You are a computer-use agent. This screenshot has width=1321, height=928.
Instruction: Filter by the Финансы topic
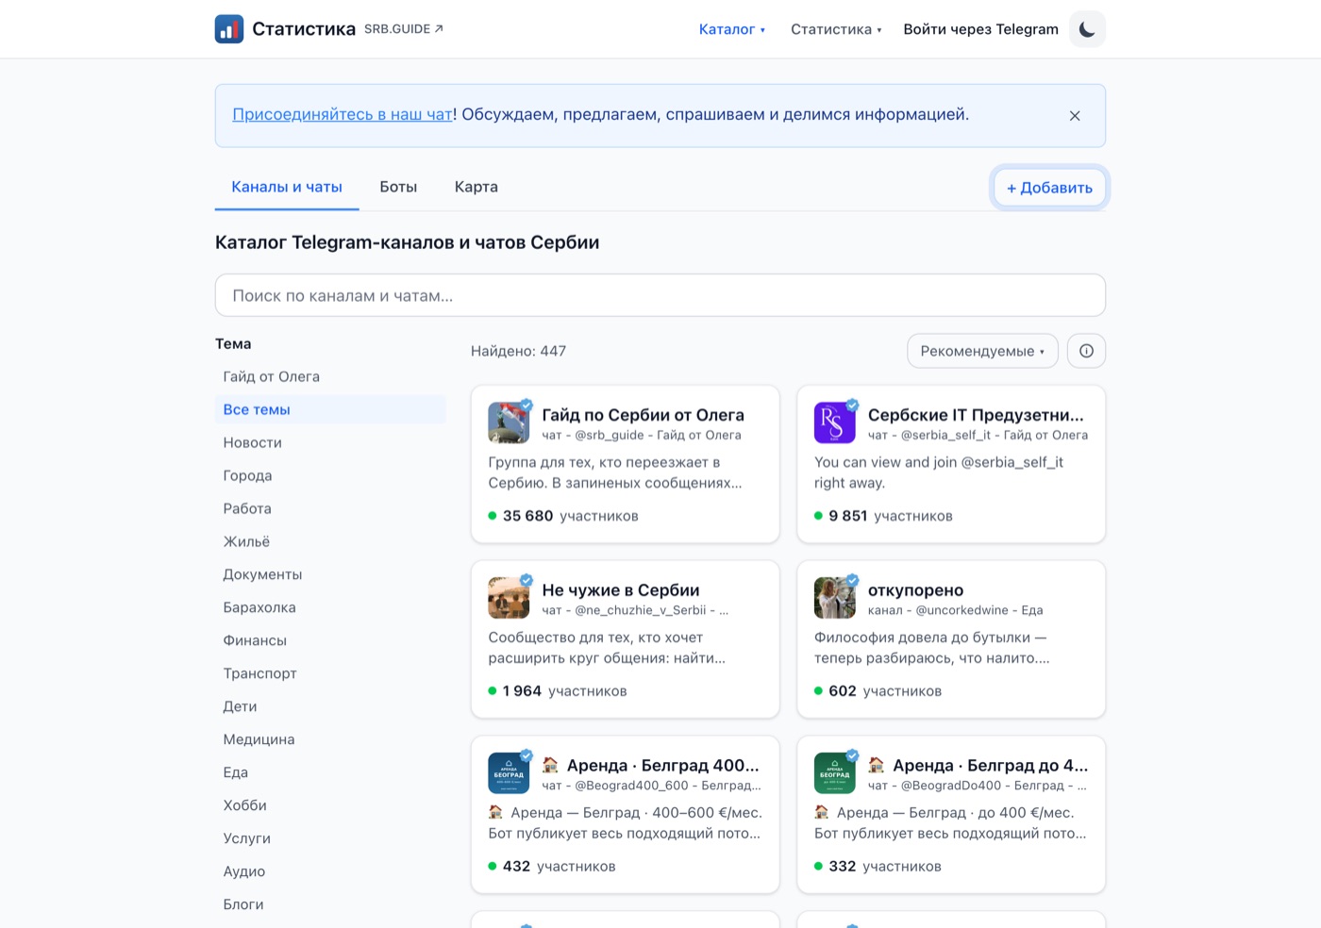click(330, 640)
